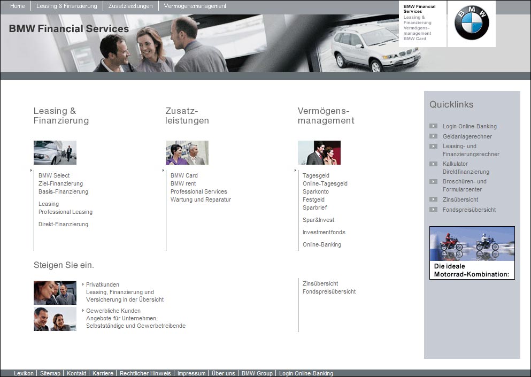Open Wartung und Reparatur link
Image resolution: width=531 pixels, height=377 pixels.
201,200
